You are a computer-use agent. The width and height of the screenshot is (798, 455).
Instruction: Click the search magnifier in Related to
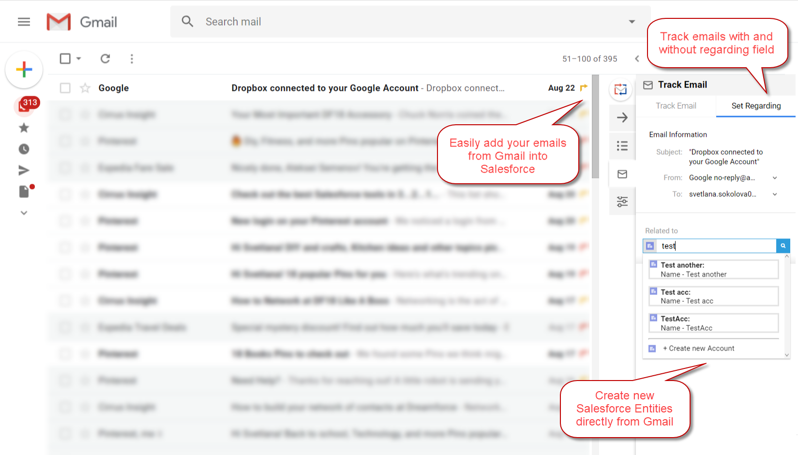(x=783, y=246)
